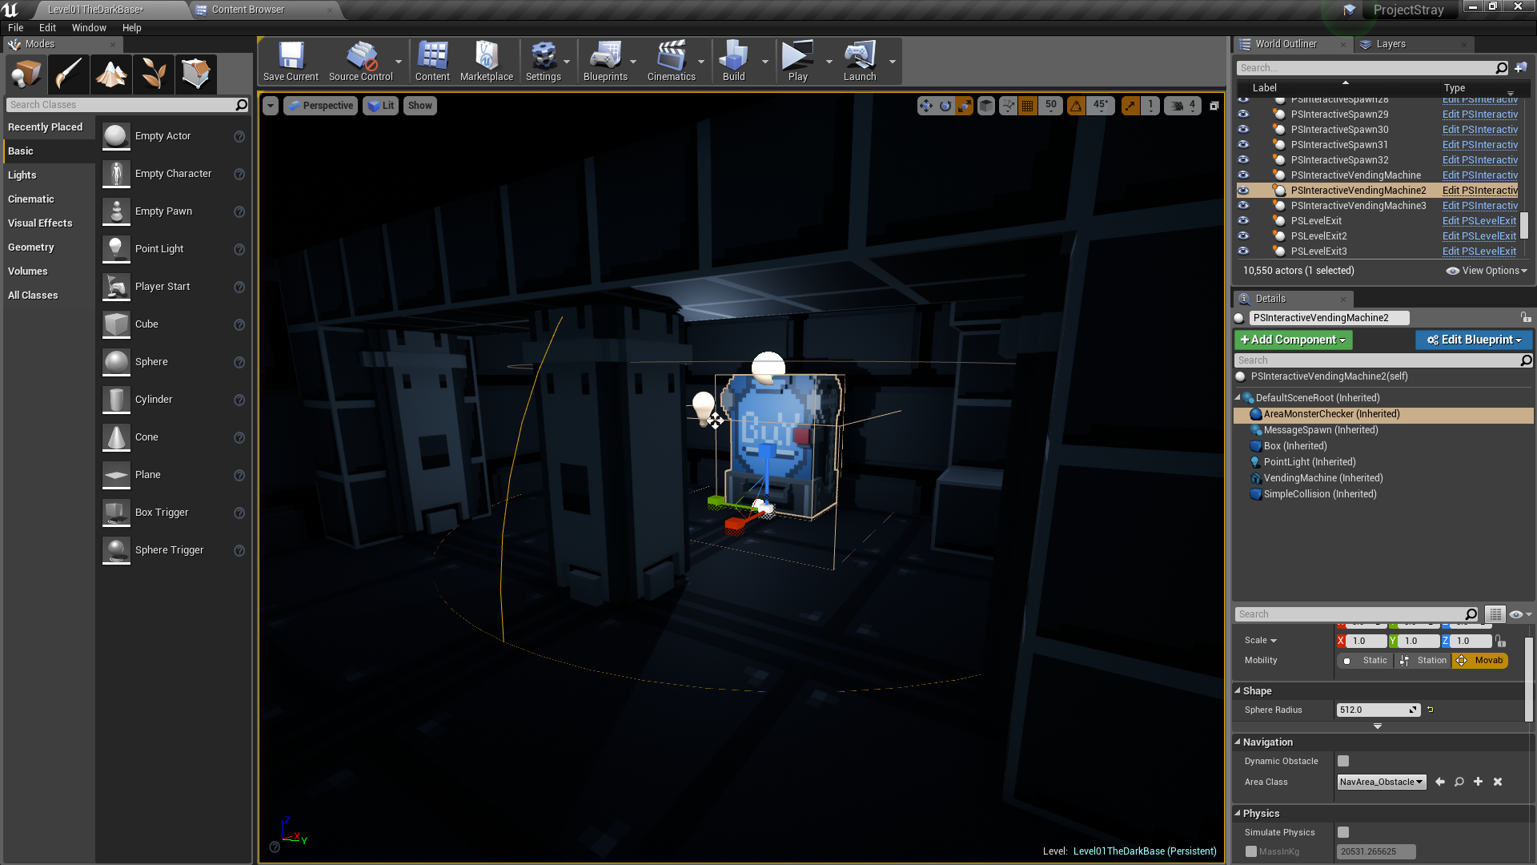Click the Edit PSLevelExit link for PSLevelExit3

pos(1479,251)
